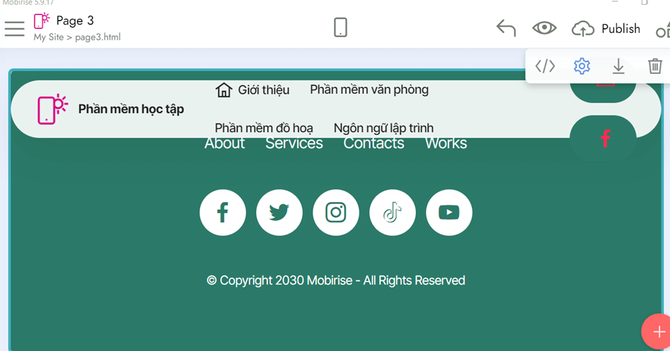670x351 pixels.
Task: Switch to mobile view phone icon
Action: (340, 27)
